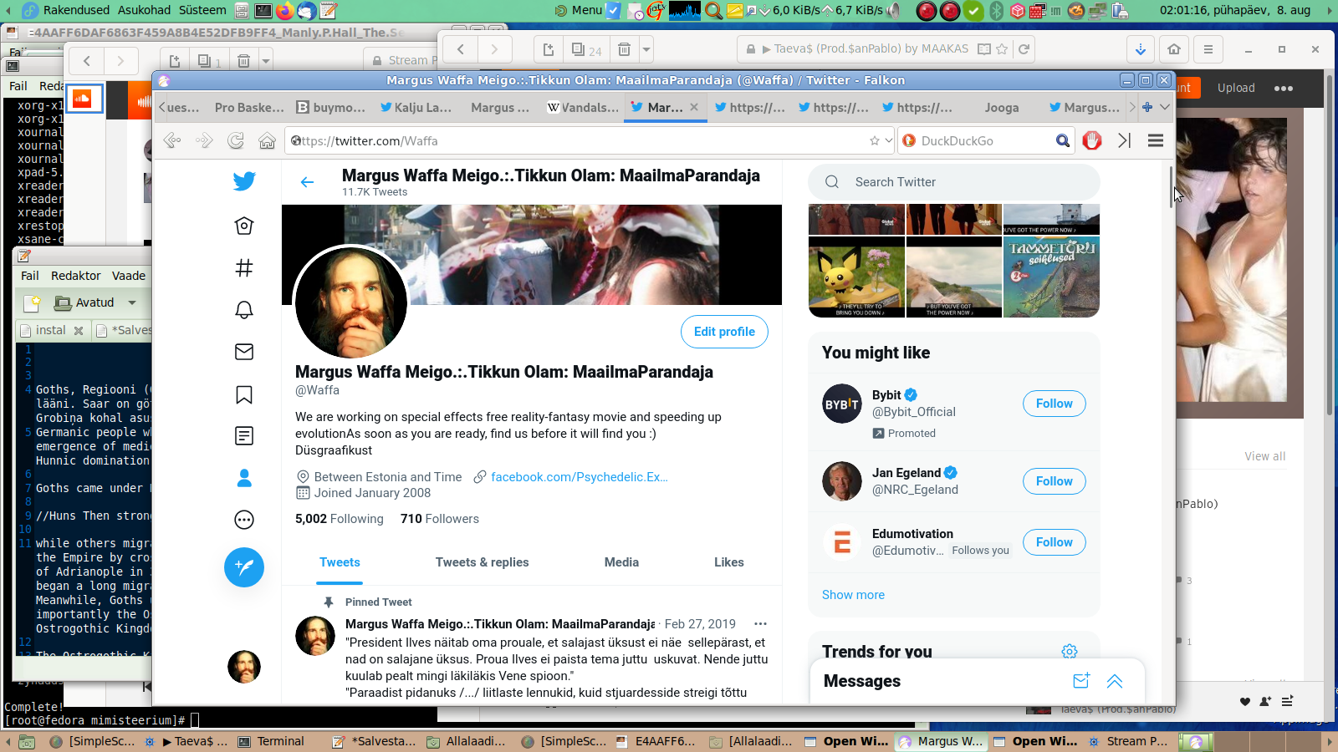This screenshot has height=752, width=1338.
Task: Open the Media tab on profile
Action: pos(621,562)
